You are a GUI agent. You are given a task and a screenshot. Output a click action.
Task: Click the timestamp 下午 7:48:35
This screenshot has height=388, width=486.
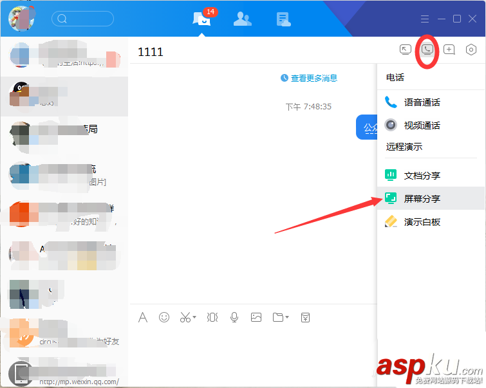coord(308,107)
